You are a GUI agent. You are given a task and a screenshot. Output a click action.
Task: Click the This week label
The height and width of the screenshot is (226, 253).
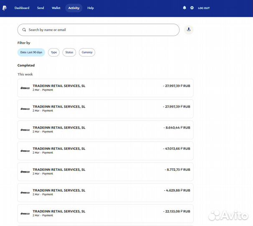pyautogui.click(x=25, y=74)
